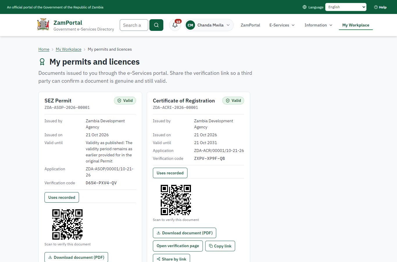Follow the My Workplace breadcrumb link
The height and width of the screenshot is (262, 397).
click(x=69, y=49)
